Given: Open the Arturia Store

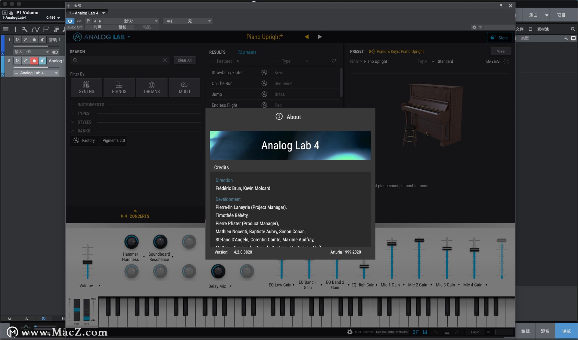Looking at the screenshot, I should [x=499, y=37].
